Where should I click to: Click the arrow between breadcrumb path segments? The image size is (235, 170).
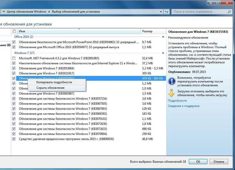(x=49, y=12)
